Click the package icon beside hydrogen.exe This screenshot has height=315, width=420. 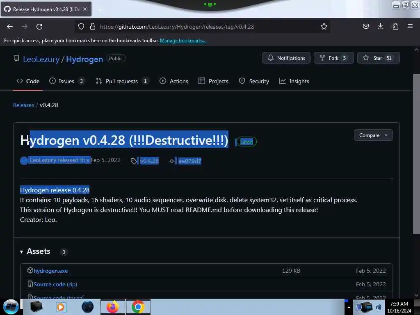click(30, 271)
